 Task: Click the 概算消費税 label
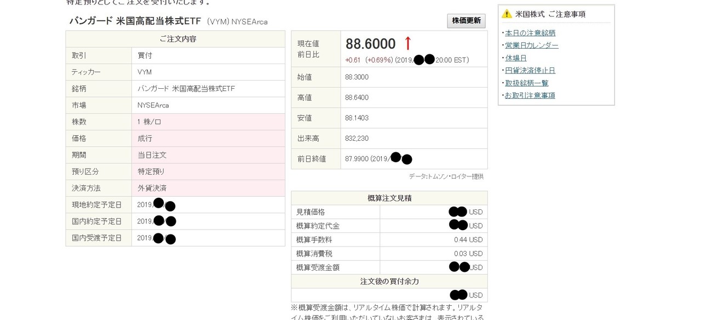[x=314, y=254]
